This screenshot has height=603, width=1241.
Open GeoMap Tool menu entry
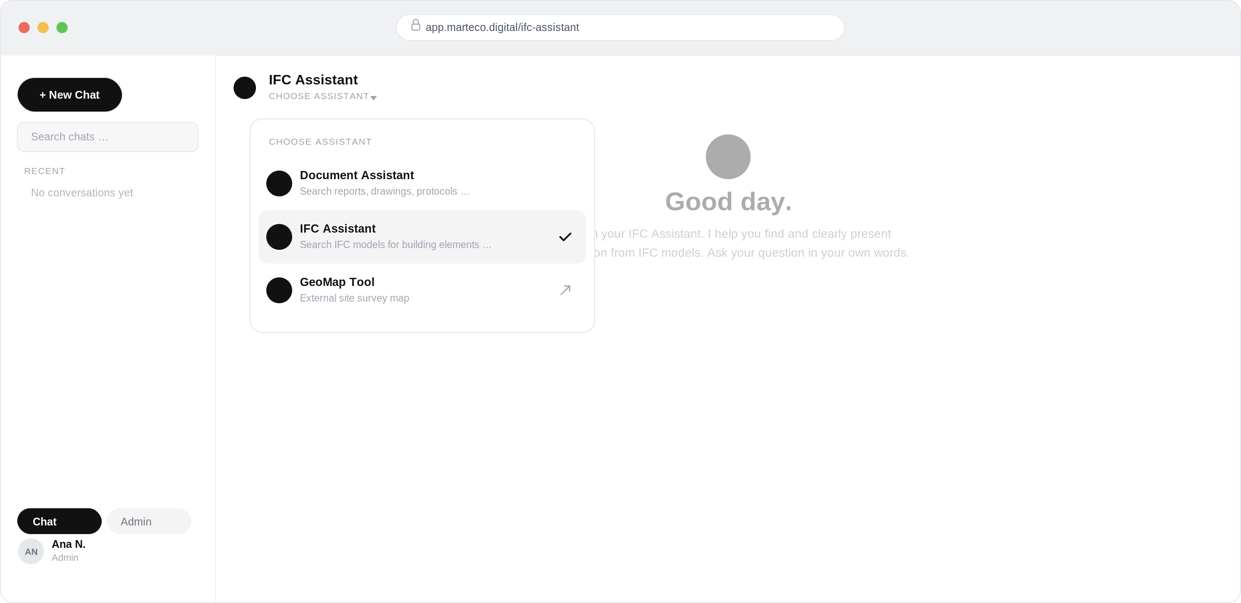[422, 290]
